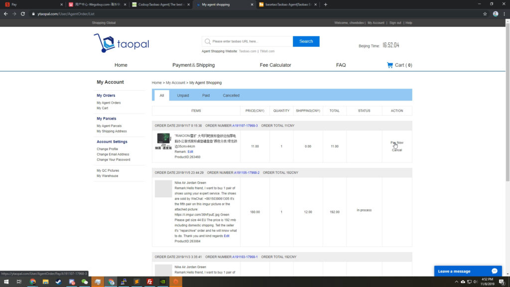Screen dimensions: 510x287
Task: Click Pay Now for the RAKOON order
Action: click(x=397, y=143)
